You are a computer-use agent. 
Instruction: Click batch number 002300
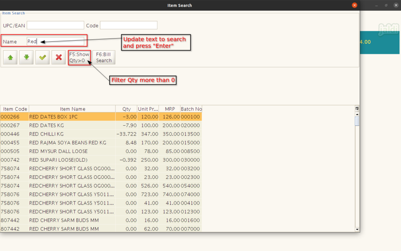coord(191,177)
